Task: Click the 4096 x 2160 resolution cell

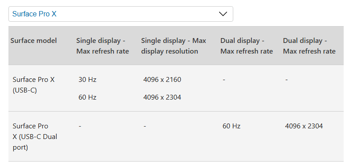Action: point(162,80)
